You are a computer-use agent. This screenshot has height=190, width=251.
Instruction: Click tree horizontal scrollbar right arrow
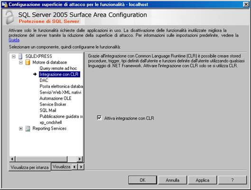pyautogui.click(x=80, y=159)
